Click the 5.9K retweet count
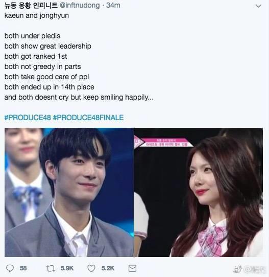 coord(67,268)
